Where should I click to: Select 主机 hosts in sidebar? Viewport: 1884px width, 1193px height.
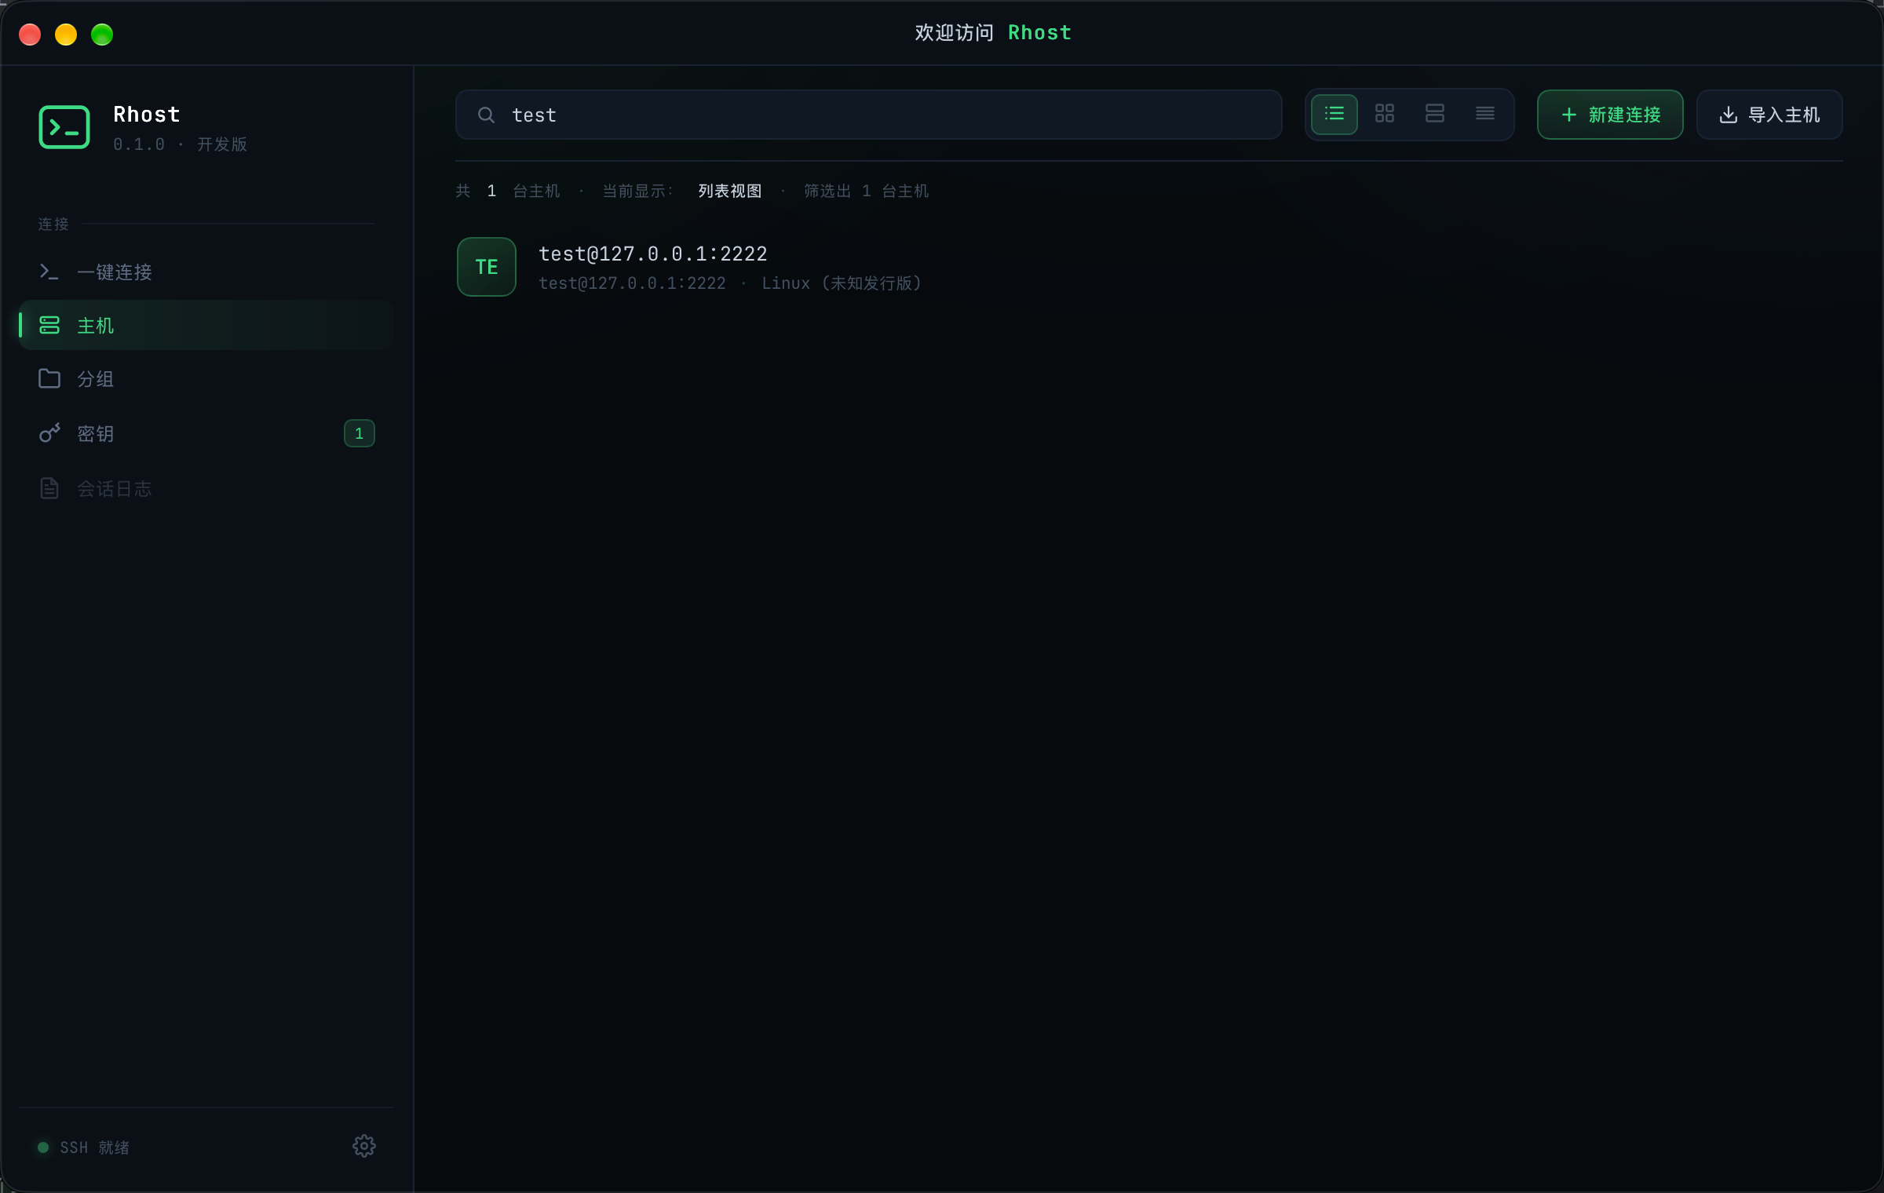[206, 325]
